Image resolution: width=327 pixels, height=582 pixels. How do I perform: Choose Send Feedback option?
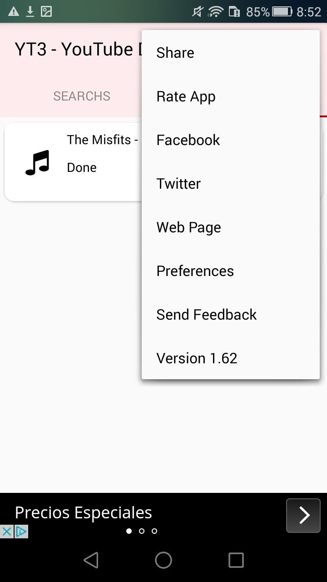pos(207,315)
